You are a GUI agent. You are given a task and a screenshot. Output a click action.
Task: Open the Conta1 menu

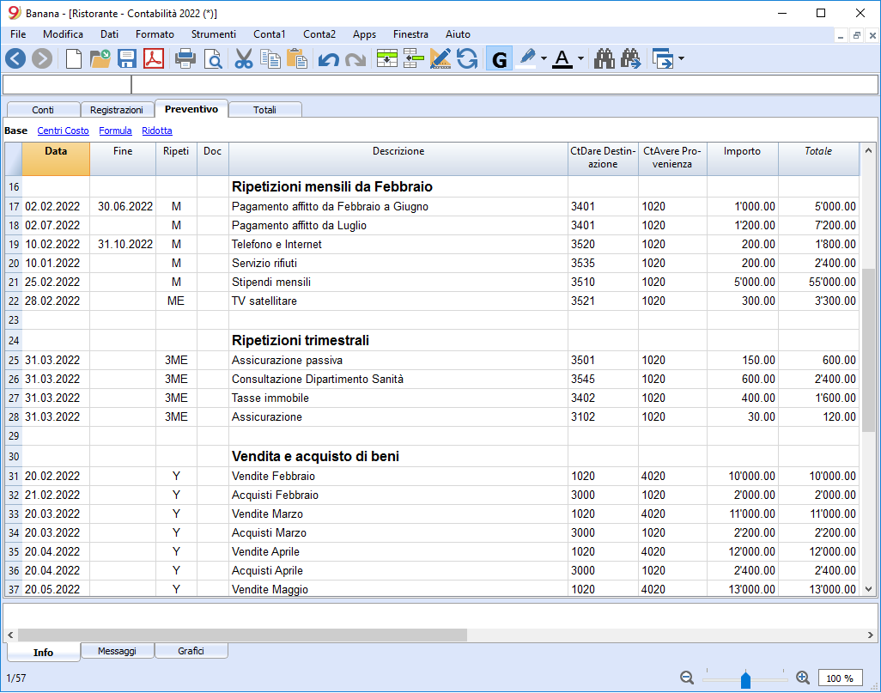[x=269, y=34]
